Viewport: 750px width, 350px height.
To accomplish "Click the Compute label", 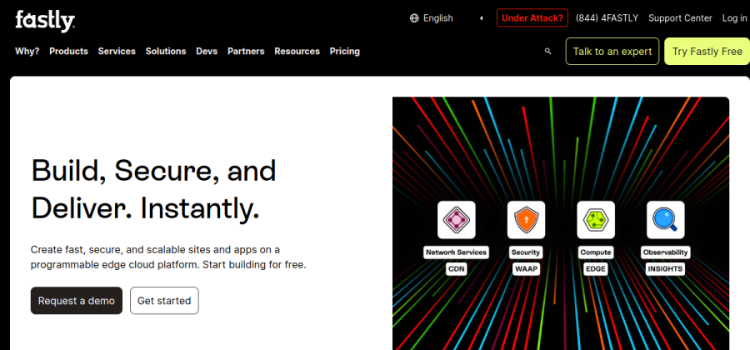I will [596, 252].
